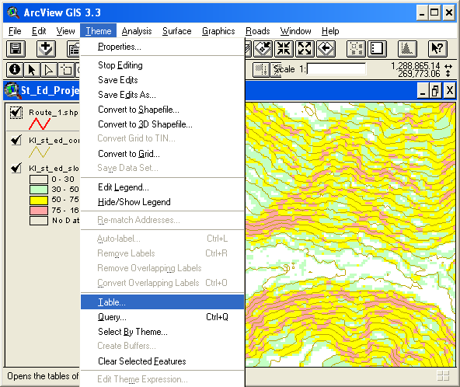Open the Surface menu
Screen dimensions: 460x387
pyautogui.click(x=177, y=31)
